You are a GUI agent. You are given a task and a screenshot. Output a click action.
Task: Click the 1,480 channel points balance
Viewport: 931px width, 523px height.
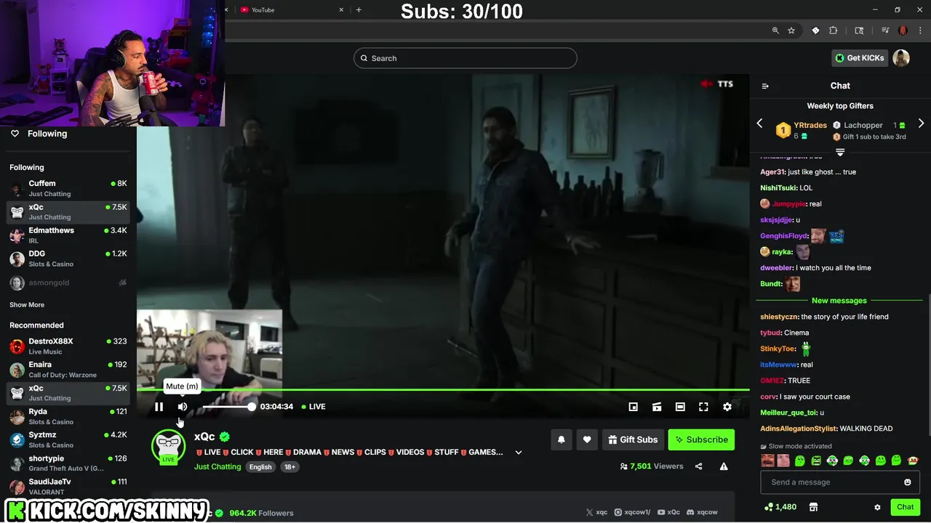[x=780, y=507]
